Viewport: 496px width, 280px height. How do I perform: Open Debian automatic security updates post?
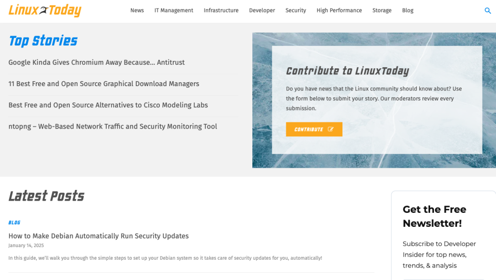click(98, 236)
